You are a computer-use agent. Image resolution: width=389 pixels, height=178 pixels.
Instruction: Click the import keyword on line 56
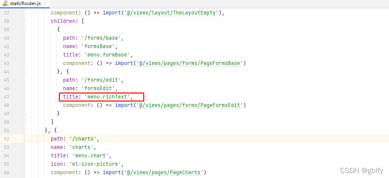click(x=111, y=172)
